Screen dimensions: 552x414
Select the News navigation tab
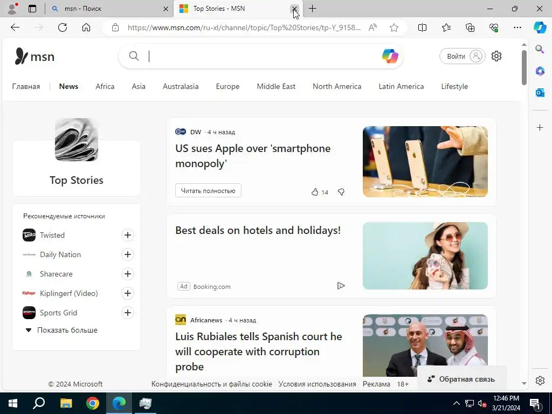pyautogui.click(x=68, y=86)
